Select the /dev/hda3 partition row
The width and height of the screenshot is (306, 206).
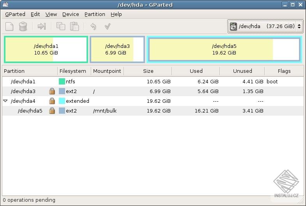tap(153, 91)
